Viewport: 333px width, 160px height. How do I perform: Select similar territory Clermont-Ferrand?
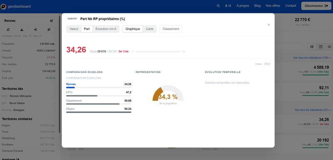[28, 151]
